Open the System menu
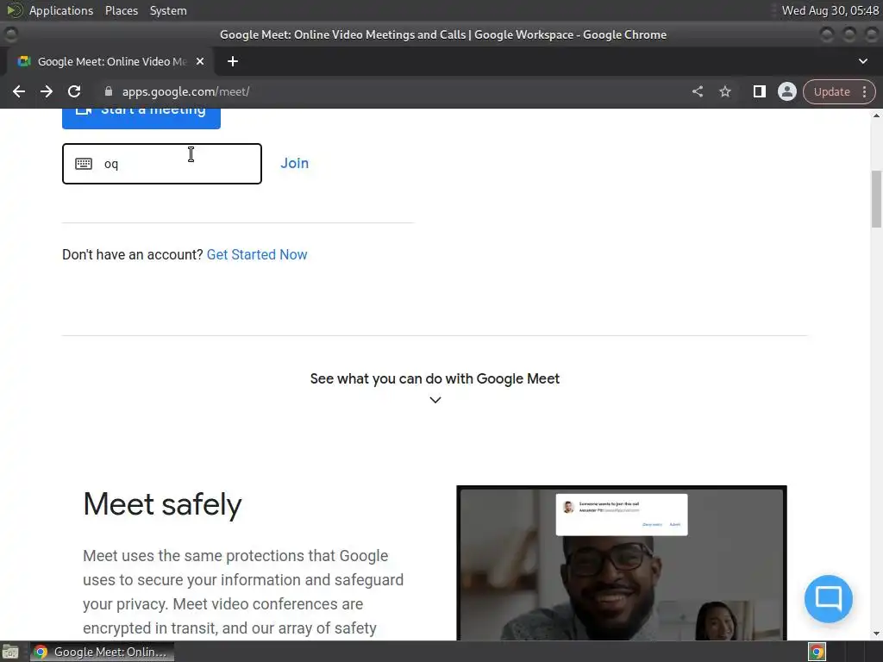This screenshot has height=662, width=883. pos(168,10)
